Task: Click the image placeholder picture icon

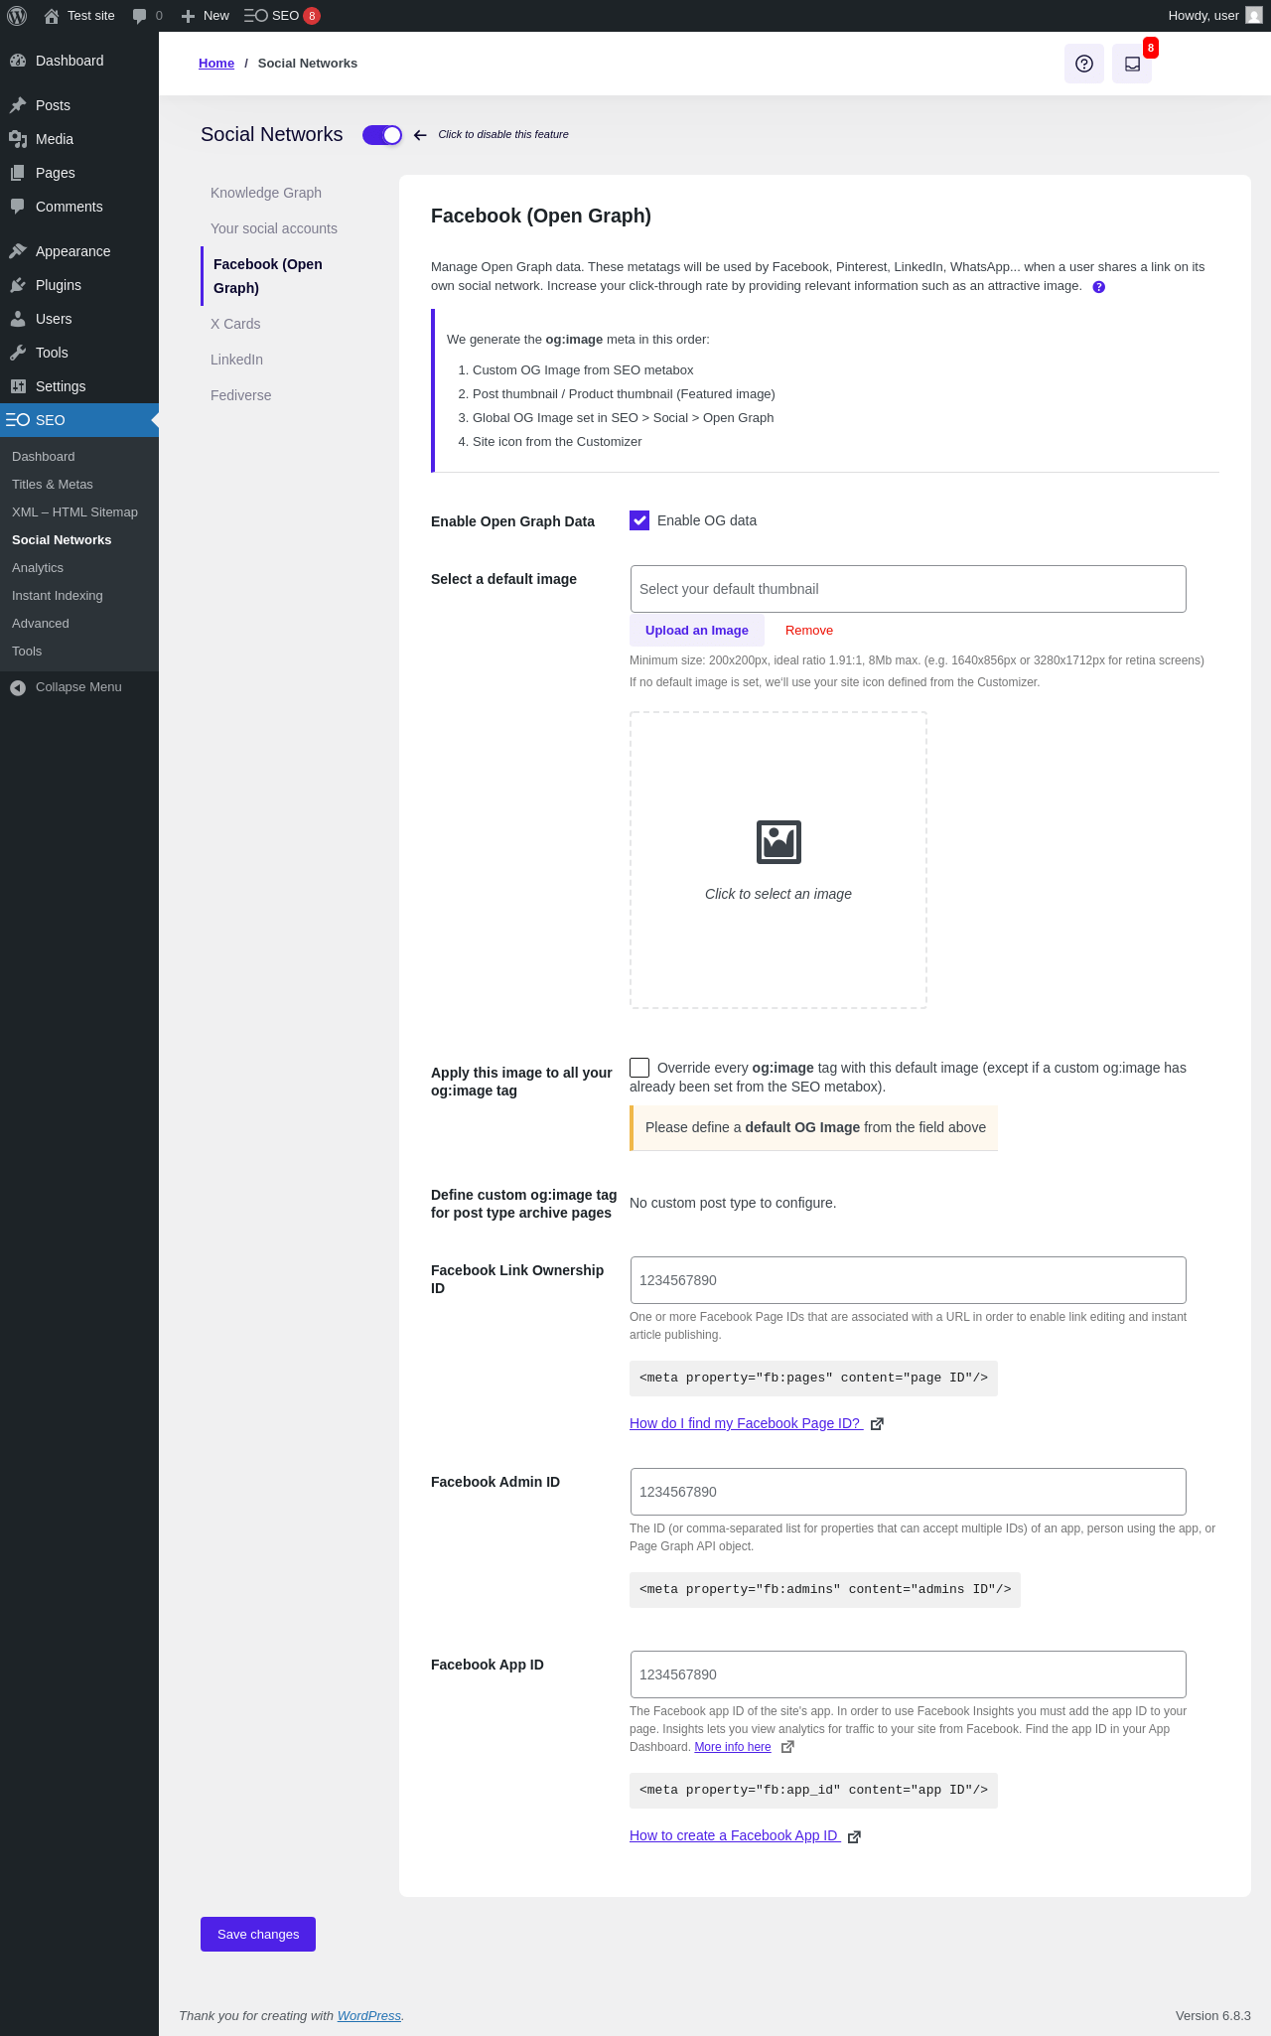Action: (778, 842)
